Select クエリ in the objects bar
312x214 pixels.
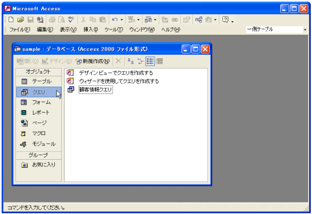(x=39, y=92)
